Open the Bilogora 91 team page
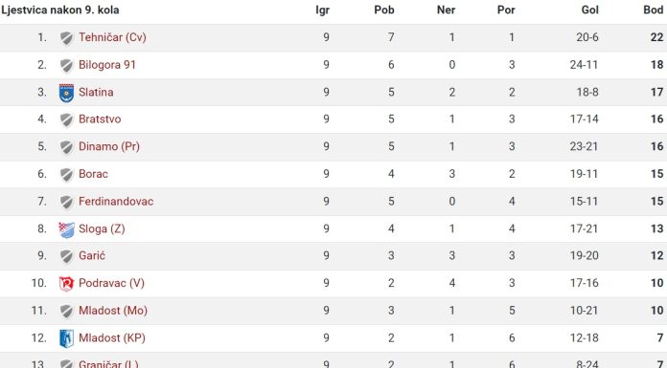Image resolution: width=667 pixels, height=368 pixels. point(107,65)
